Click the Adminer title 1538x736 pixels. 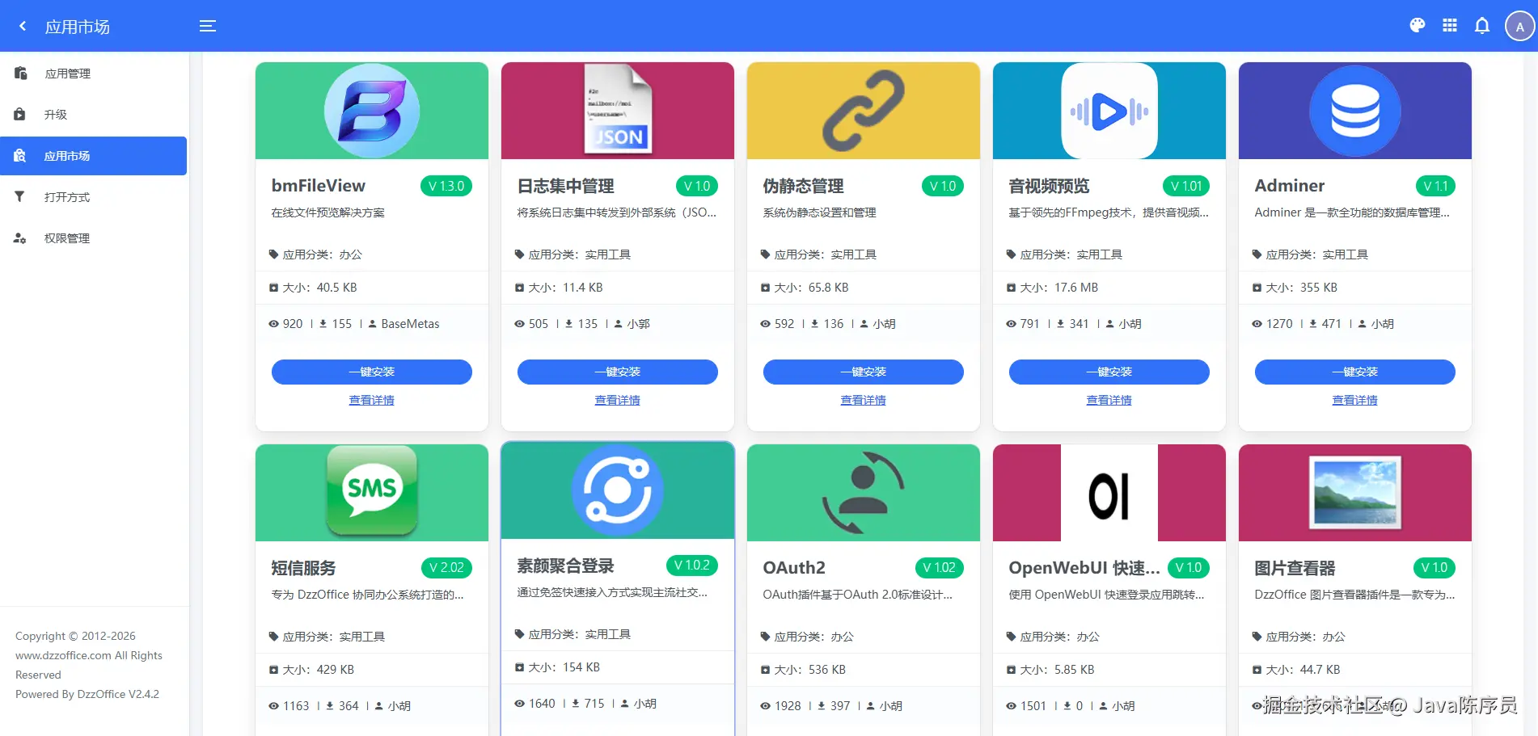pyautogui.click(x=1290, y=186)
